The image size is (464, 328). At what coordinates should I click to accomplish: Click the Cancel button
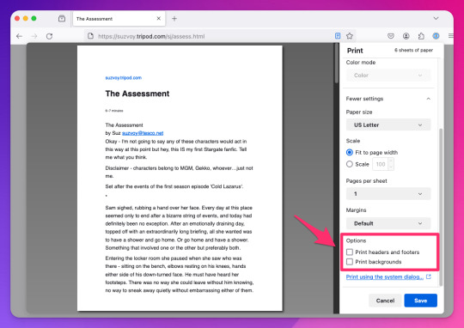(385, 301)
